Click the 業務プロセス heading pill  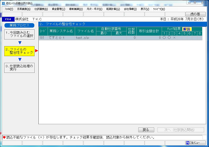click(19, 25)
